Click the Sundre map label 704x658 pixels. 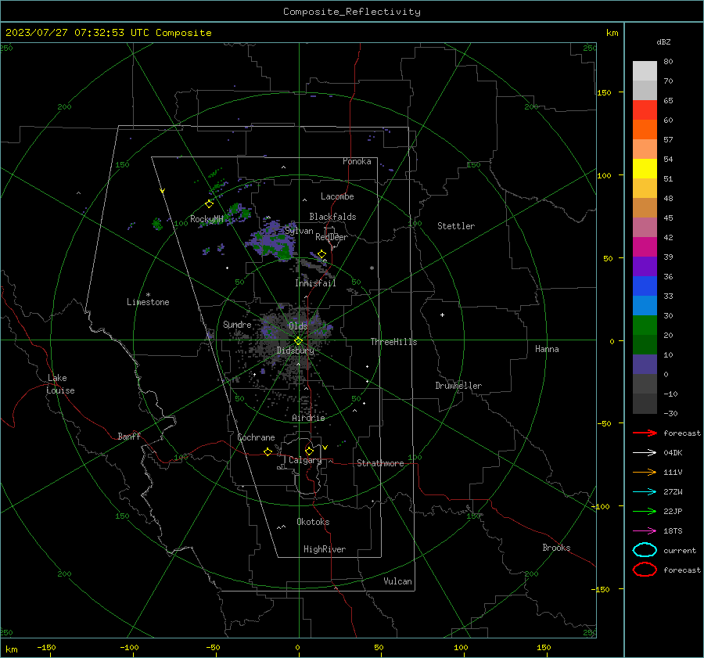click(237, 325)
